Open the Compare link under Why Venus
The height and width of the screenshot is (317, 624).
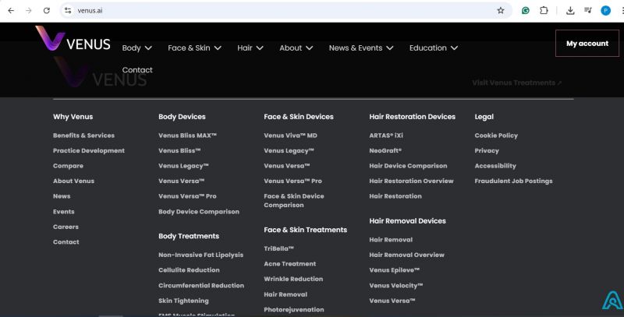(68, 166)
